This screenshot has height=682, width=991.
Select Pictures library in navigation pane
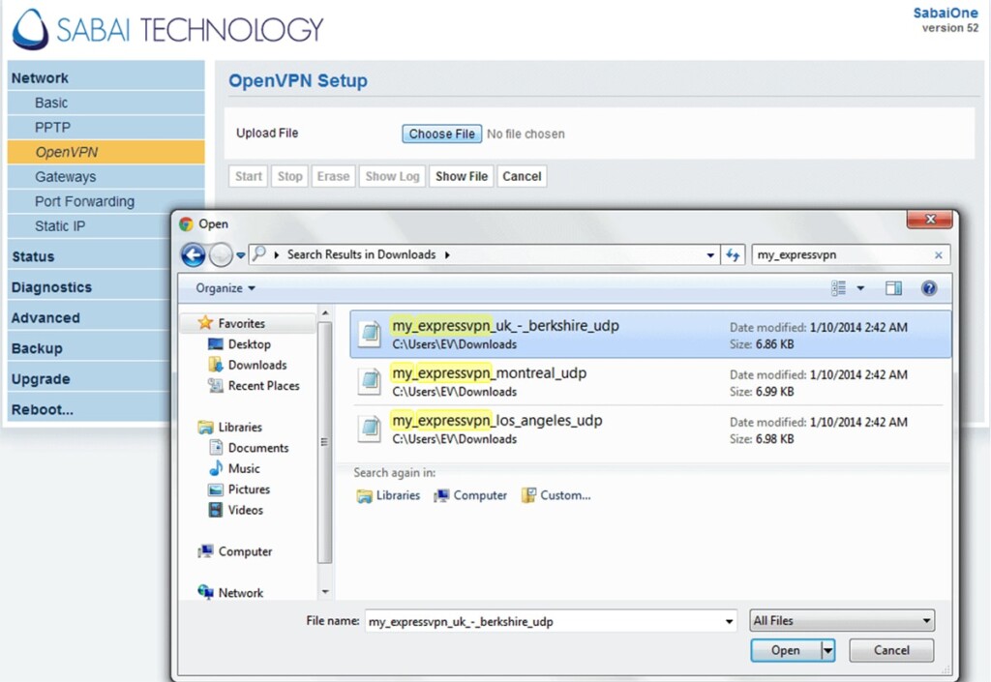pyautogui.click(x=239, y=489)
